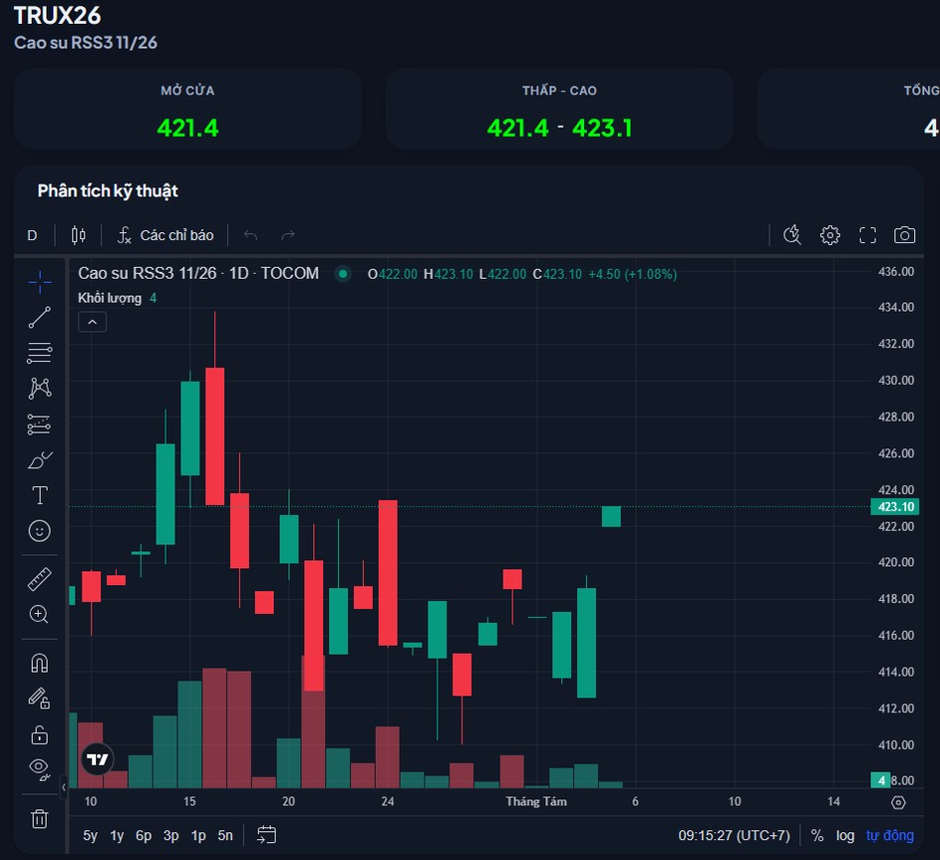Collapse the indicator legend chevron
The width and height of the screenshot is (940, 860).
point(92,322)
